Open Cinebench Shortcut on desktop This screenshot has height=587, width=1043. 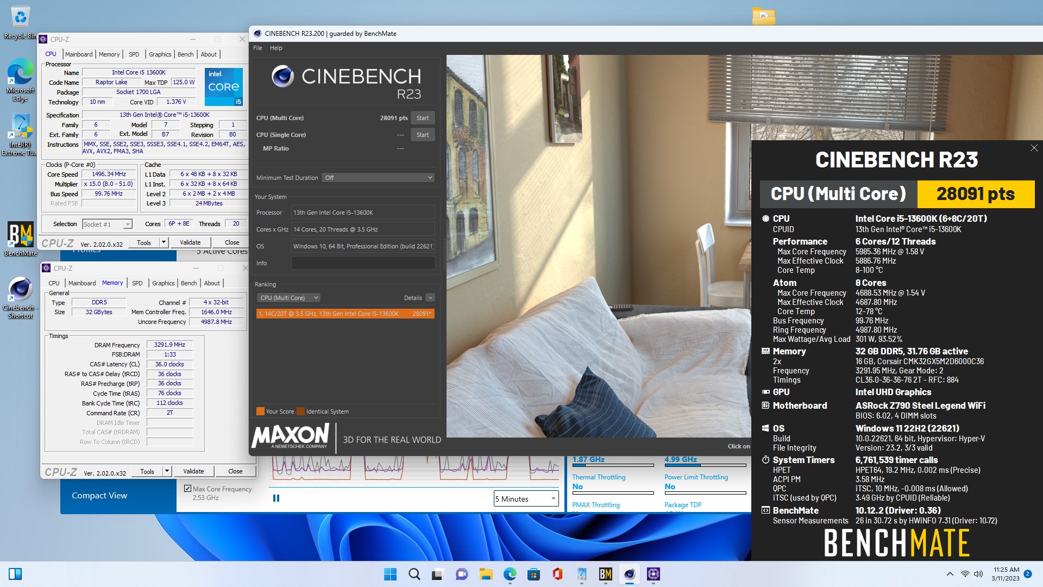pos(20,297)
